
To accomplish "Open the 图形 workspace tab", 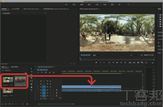I will coord(112,5).
